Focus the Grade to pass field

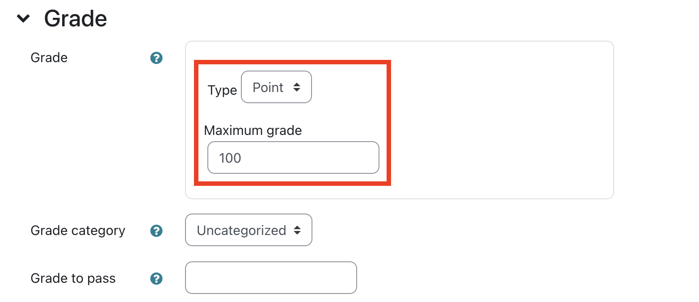click(x=271, y=278)
